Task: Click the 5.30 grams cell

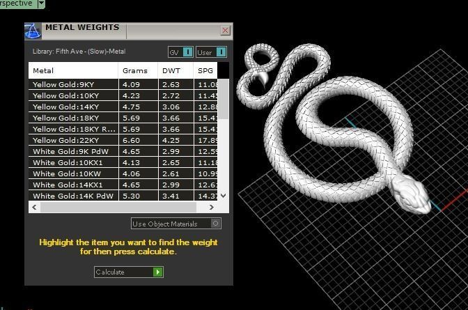Action: click(138, 196)
